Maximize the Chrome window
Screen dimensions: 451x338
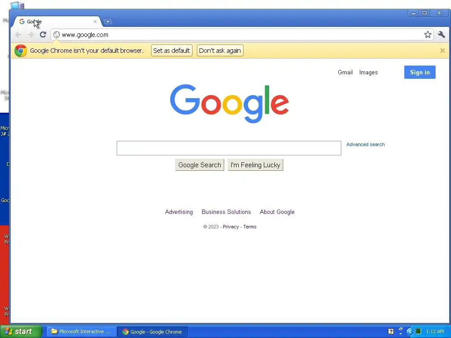pos(424,13)
